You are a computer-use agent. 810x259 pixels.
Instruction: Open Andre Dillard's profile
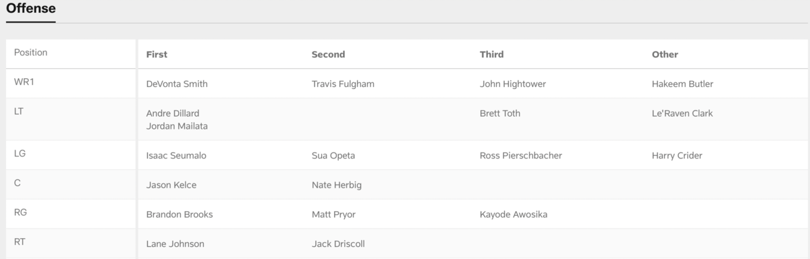pyautogui.click(x=173, y=113)
